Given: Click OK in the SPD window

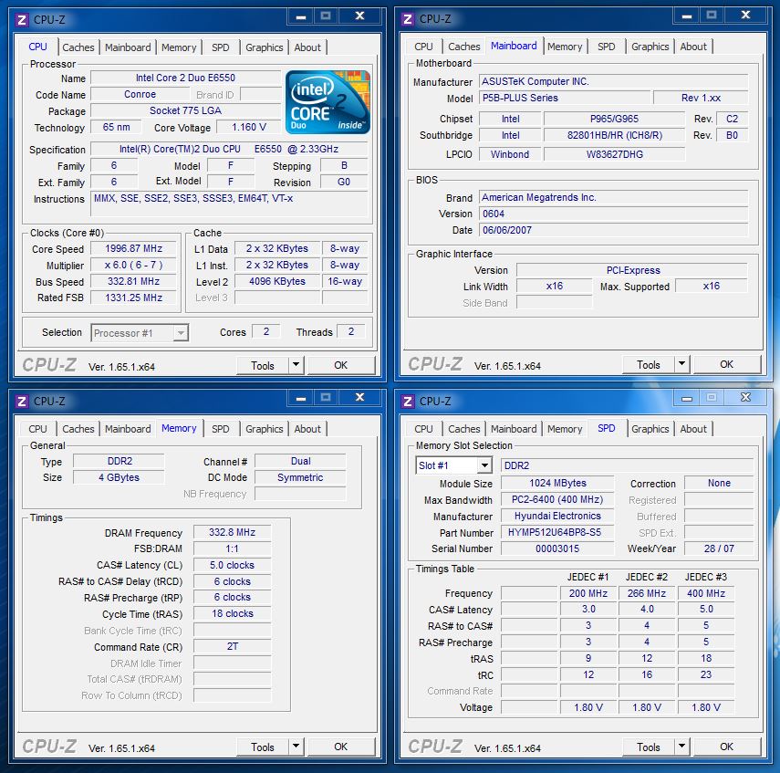Looking at the screenshot, I should tap(727, 747).
